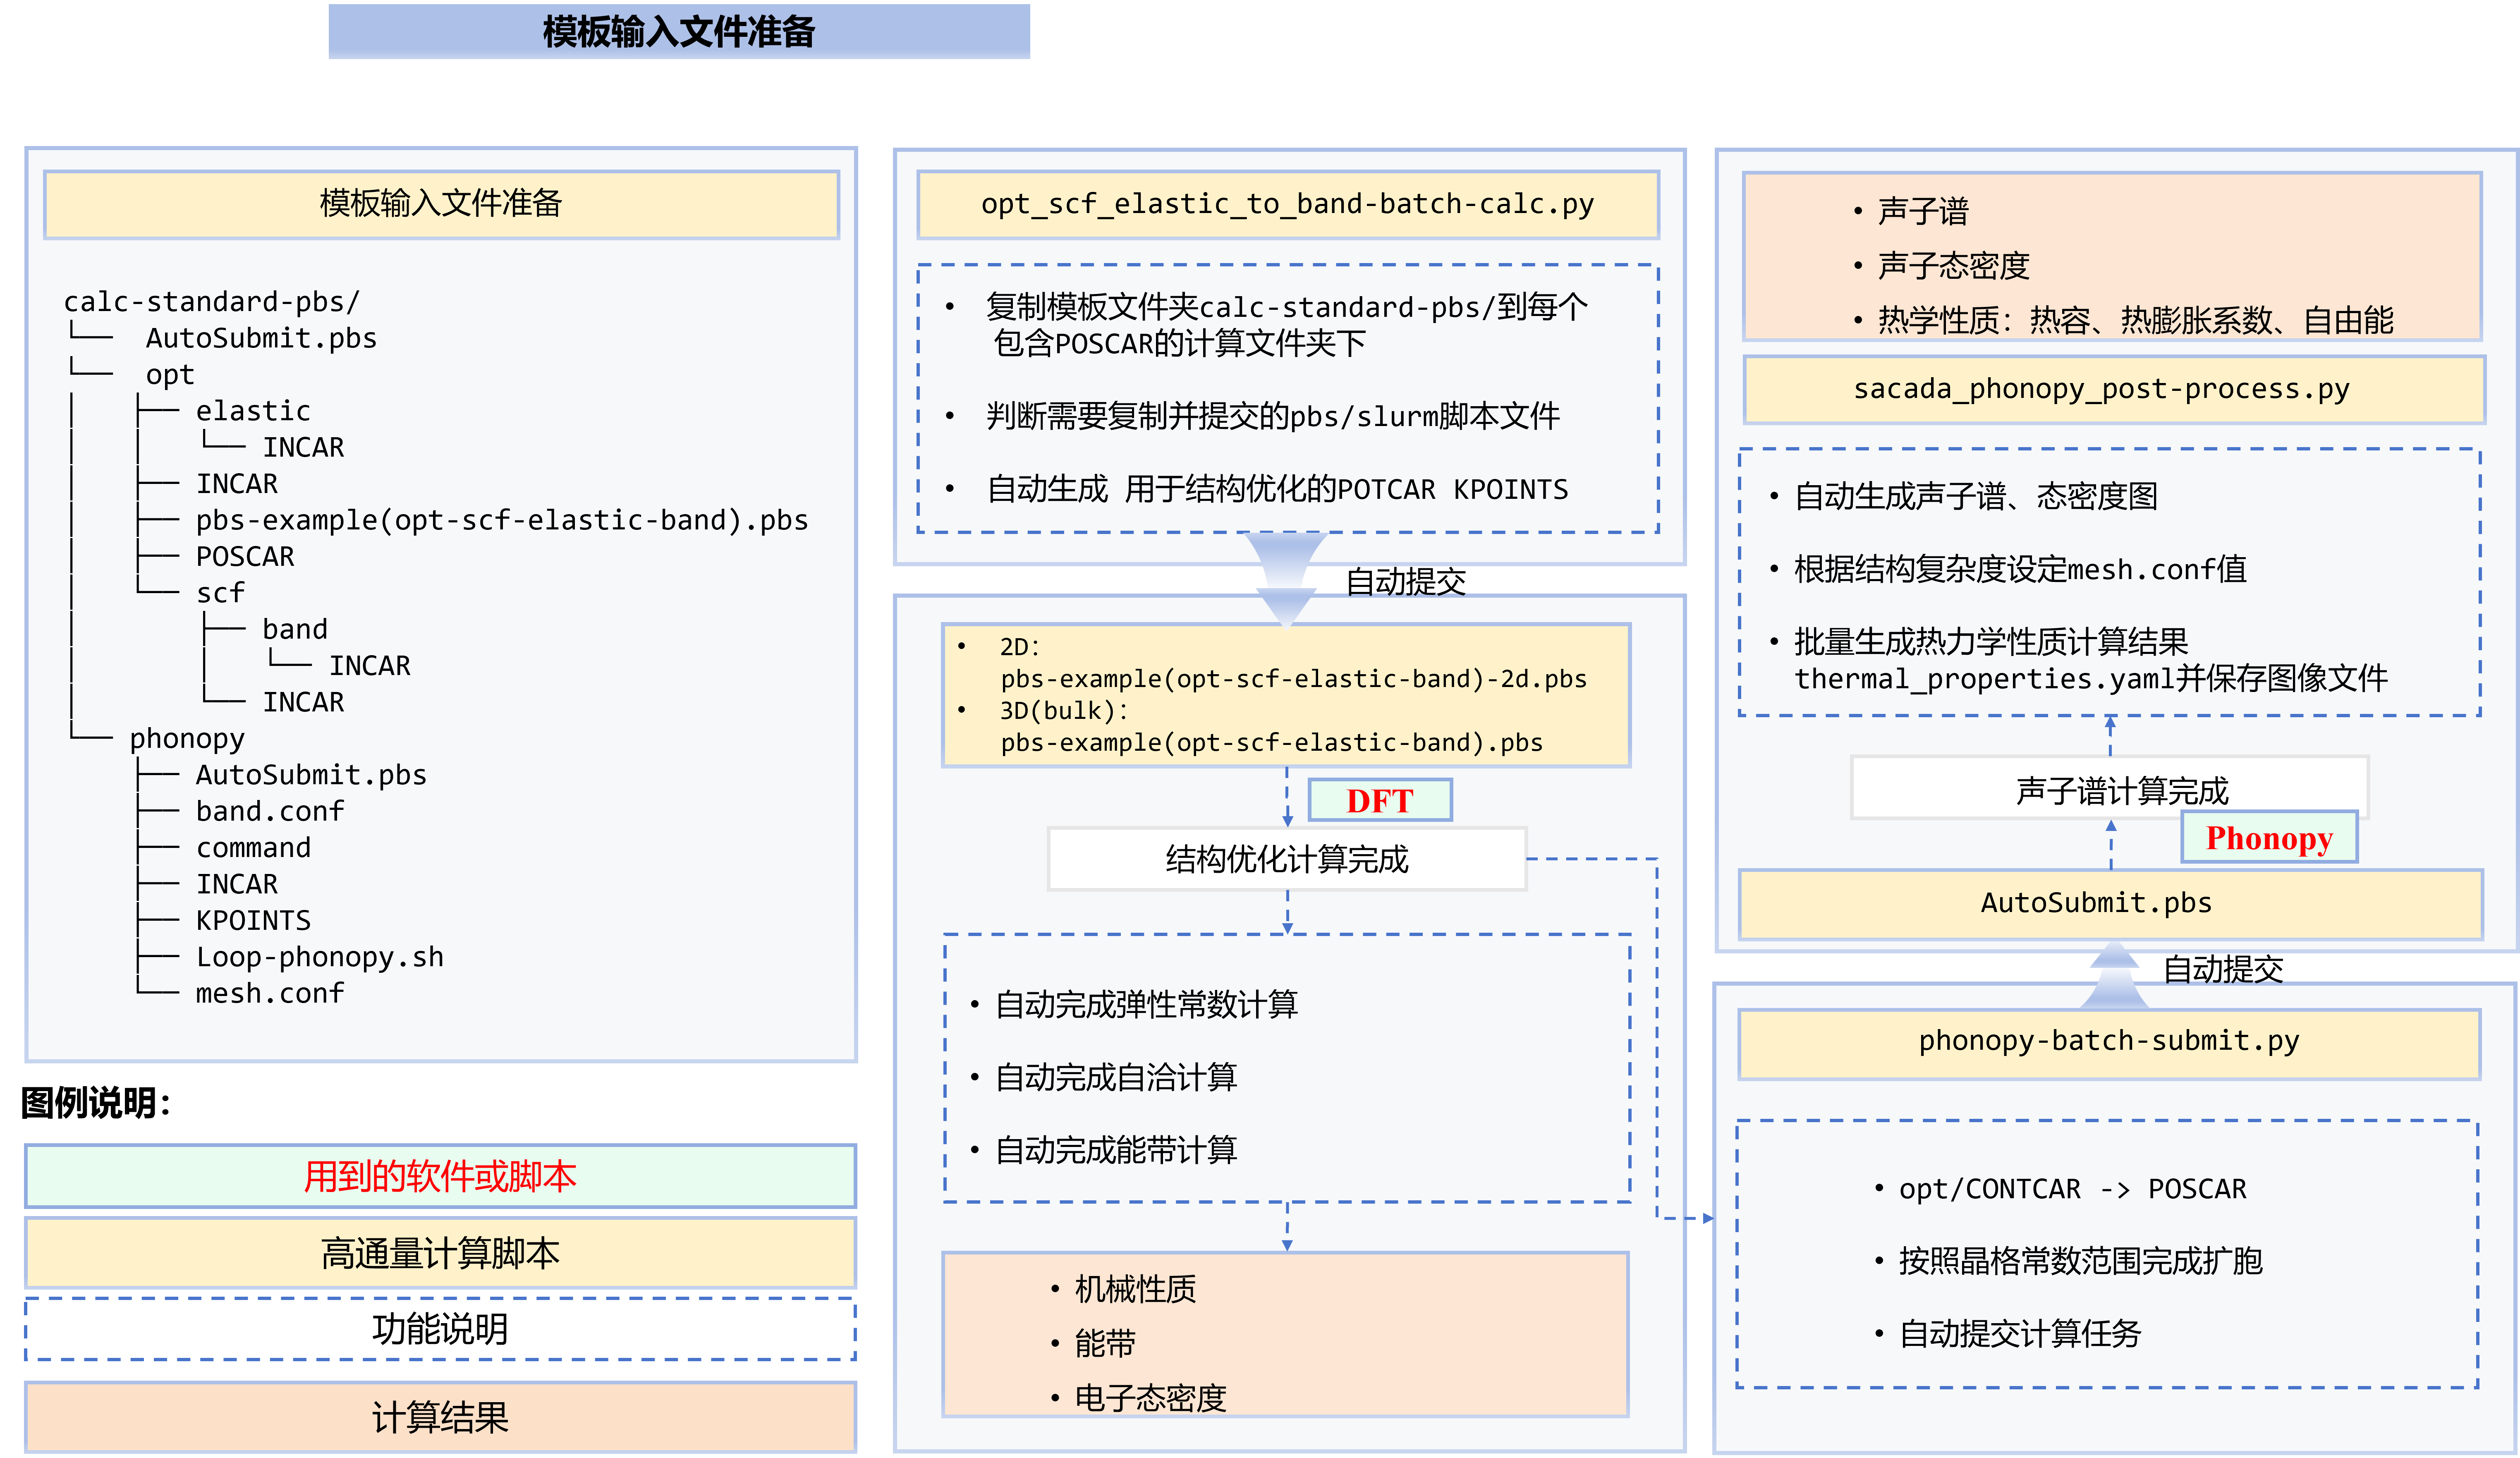Click the top title banner 模板输入文件准备
Screen dimensions: 2520x1458
[x=679, y=32]
